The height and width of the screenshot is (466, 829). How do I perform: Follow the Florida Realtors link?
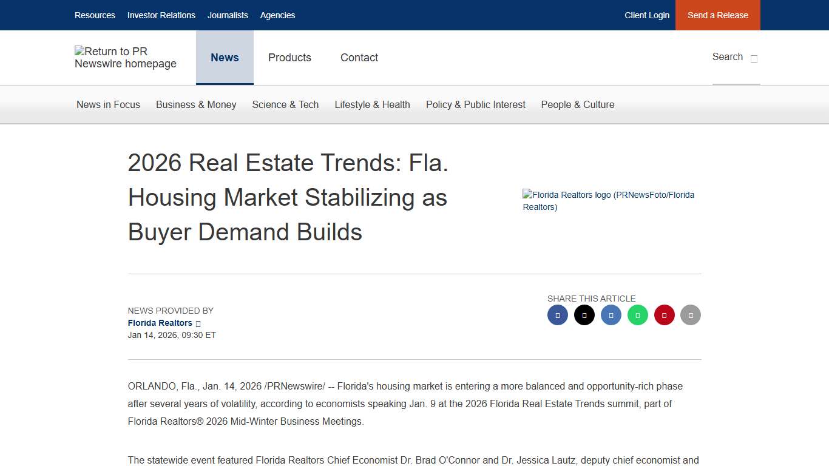[x=160, y=323]
